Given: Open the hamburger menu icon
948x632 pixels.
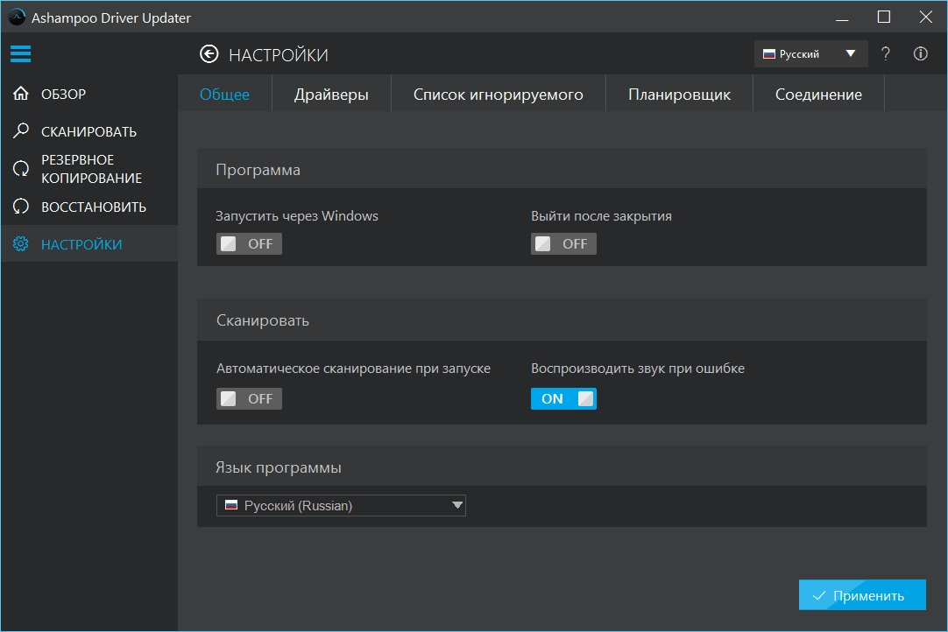Looking at the screenshot, I should [20, 53].
